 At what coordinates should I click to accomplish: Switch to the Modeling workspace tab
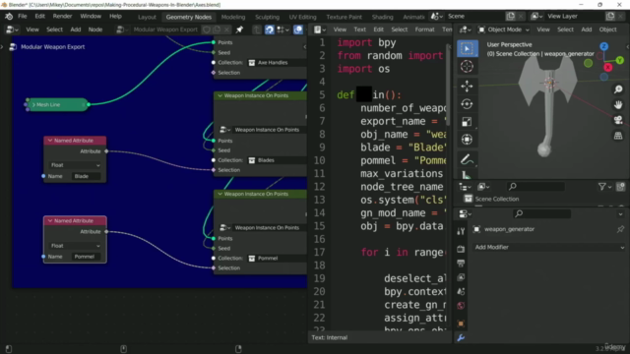(233, 17)
